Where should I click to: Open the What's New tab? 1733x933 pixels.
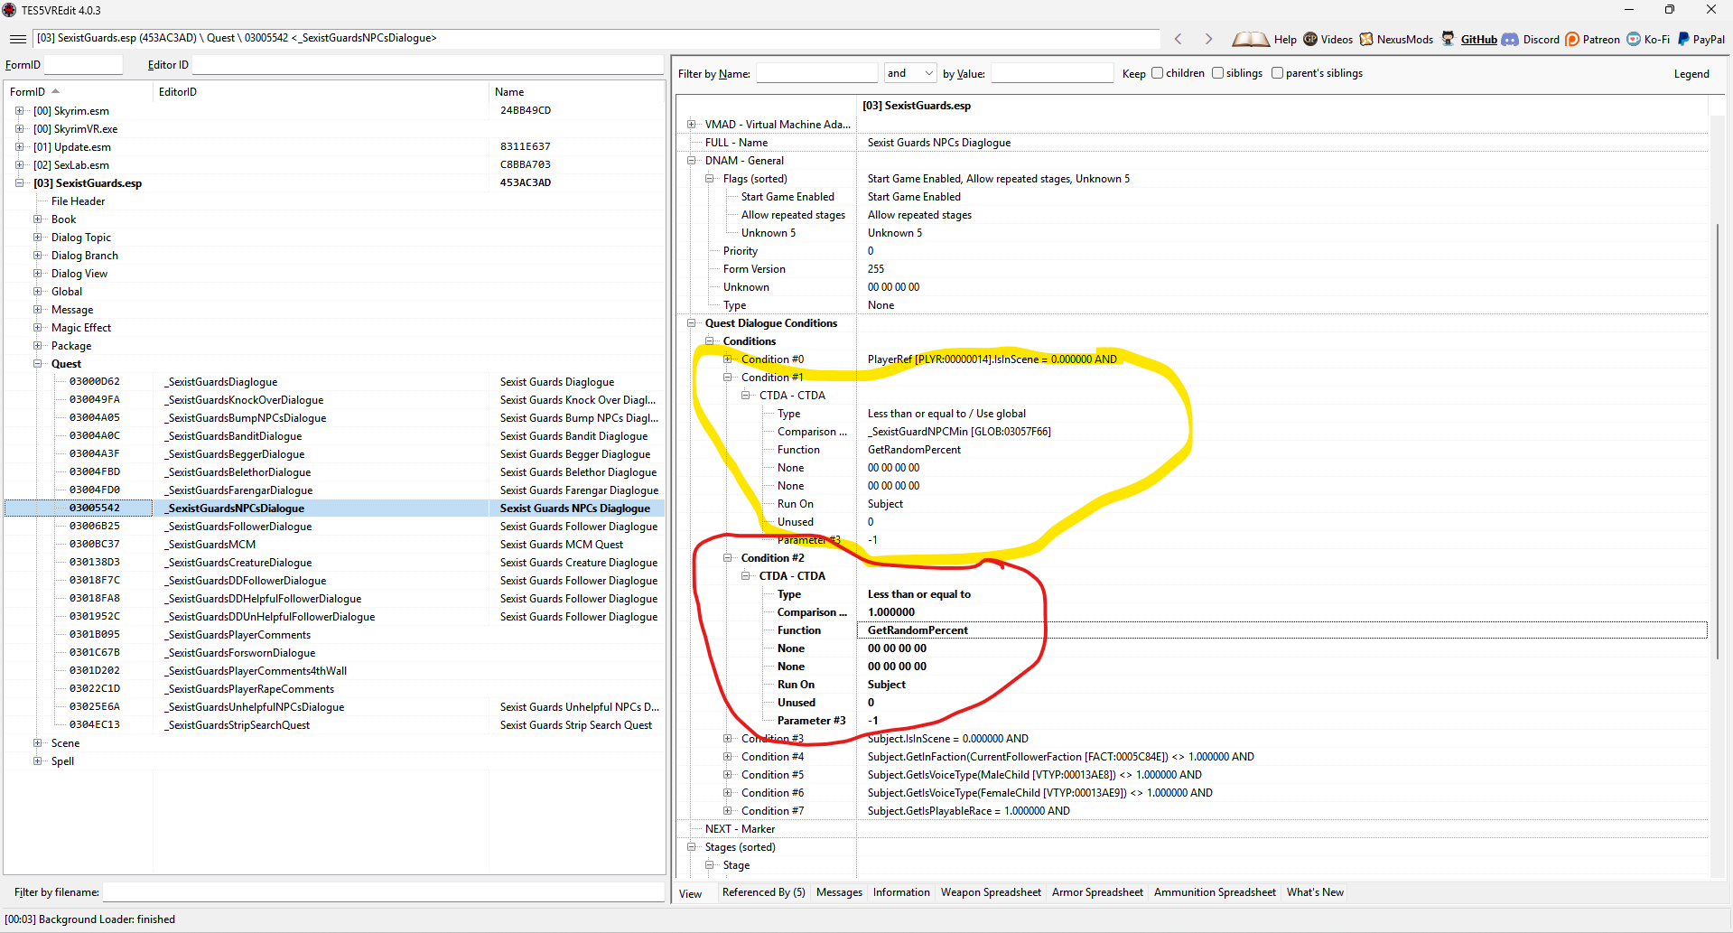point(1315,892)
